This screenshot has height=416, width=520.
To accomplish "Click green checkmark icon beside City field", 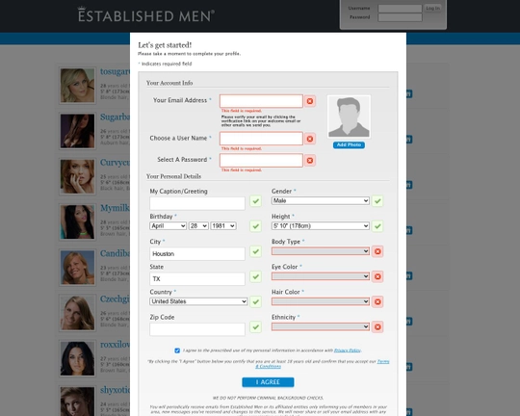I will click(255, 251).
